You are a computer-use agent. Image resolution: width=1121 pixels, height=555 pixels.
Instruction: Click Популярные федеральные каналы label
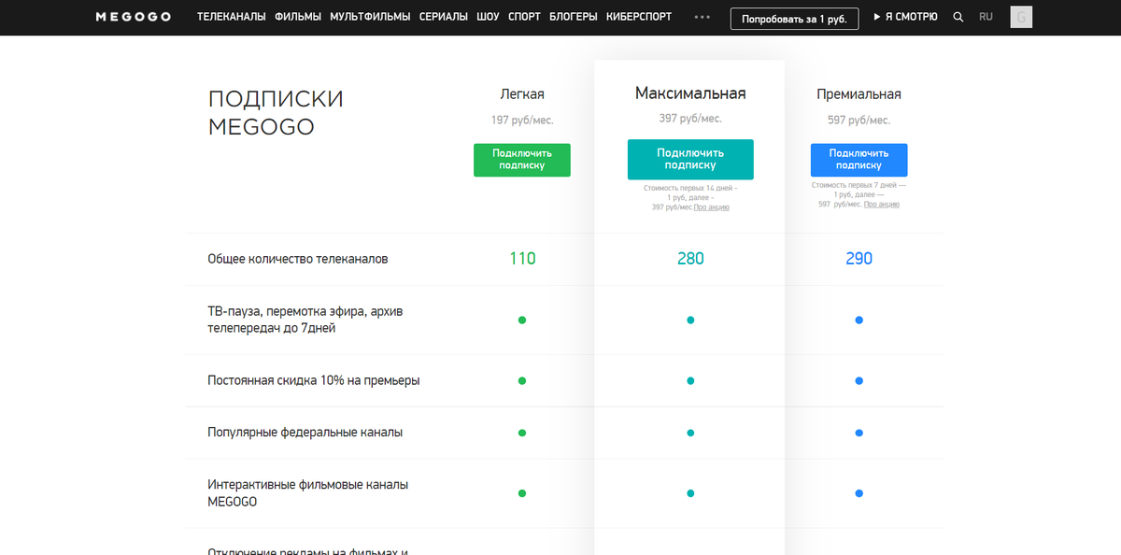click(305, 433)
